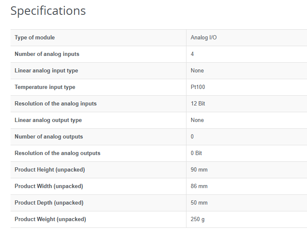Select the '90 mm' height value
307x230 pixels.
tap(199, 170)
